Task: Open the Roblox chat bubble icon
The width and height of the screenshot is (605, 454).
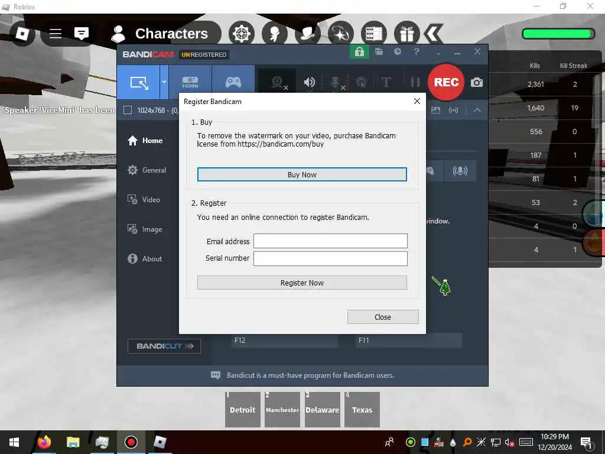Action: [82, 34]
